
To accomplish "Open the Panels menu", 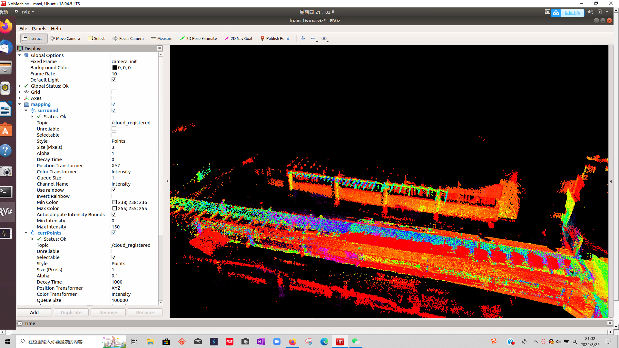I will (x=39, y=29).
